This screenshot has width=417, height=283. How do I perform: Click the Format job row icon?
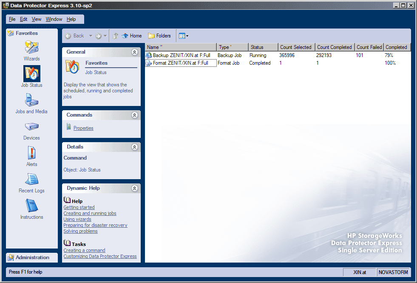pyautogui.click(x=149, y=63)
